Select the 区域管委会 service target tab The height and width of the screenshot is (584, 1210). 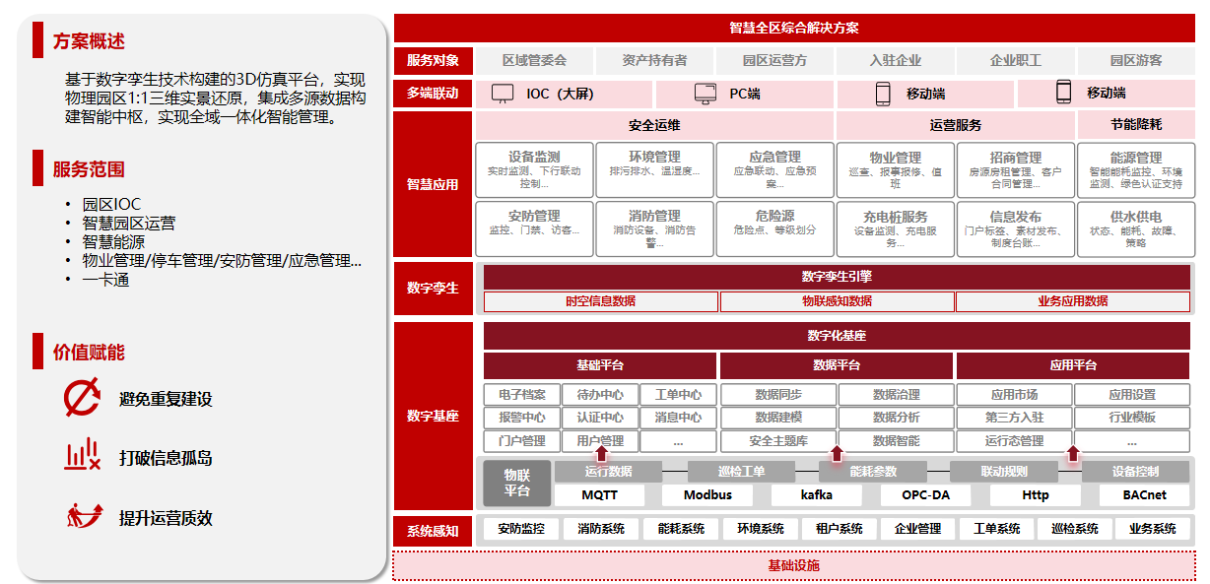tap(534, 60)
